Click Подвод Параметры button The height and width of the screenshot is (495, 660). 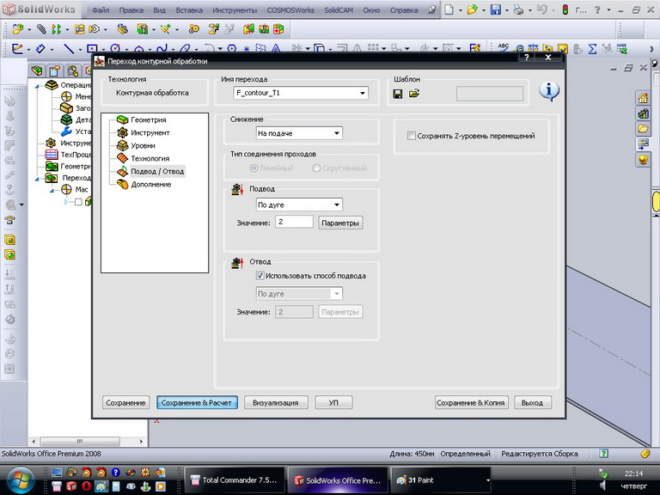[340, 223]
